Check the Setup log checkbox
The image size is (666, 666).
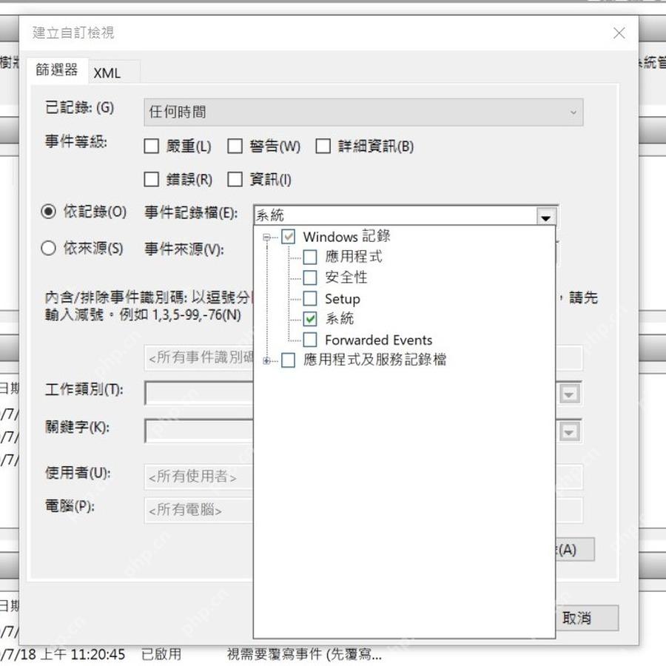[x=310, y=299]
